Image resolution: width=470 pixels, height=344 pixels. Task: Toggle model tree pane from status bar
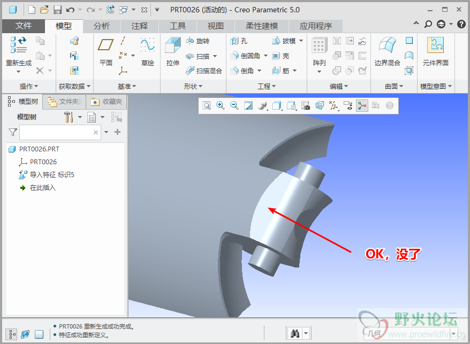pyautogui.click(x=11, y=334)
